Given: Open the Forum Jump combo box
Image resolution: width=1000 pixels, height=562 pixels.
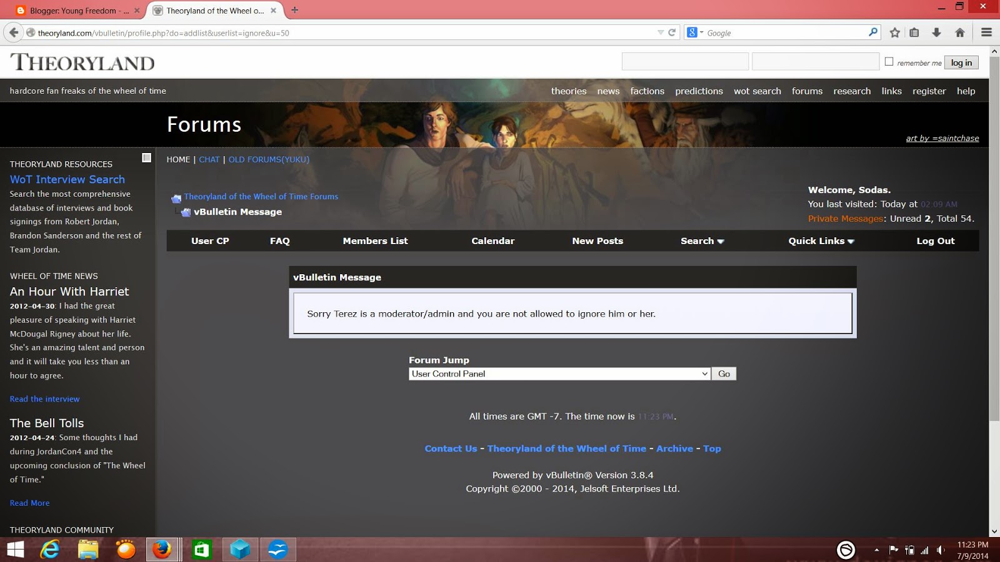Looking at the screenshot, I should click(x=559, y=373).
